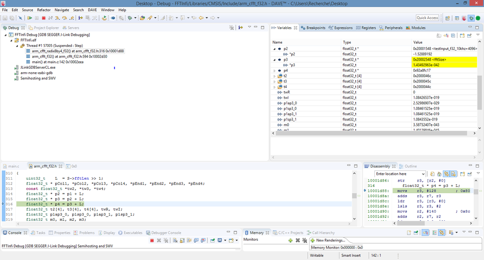
Task: Toggle Show Source in Disassembly toolbar
Action: [x=453, y=174]
